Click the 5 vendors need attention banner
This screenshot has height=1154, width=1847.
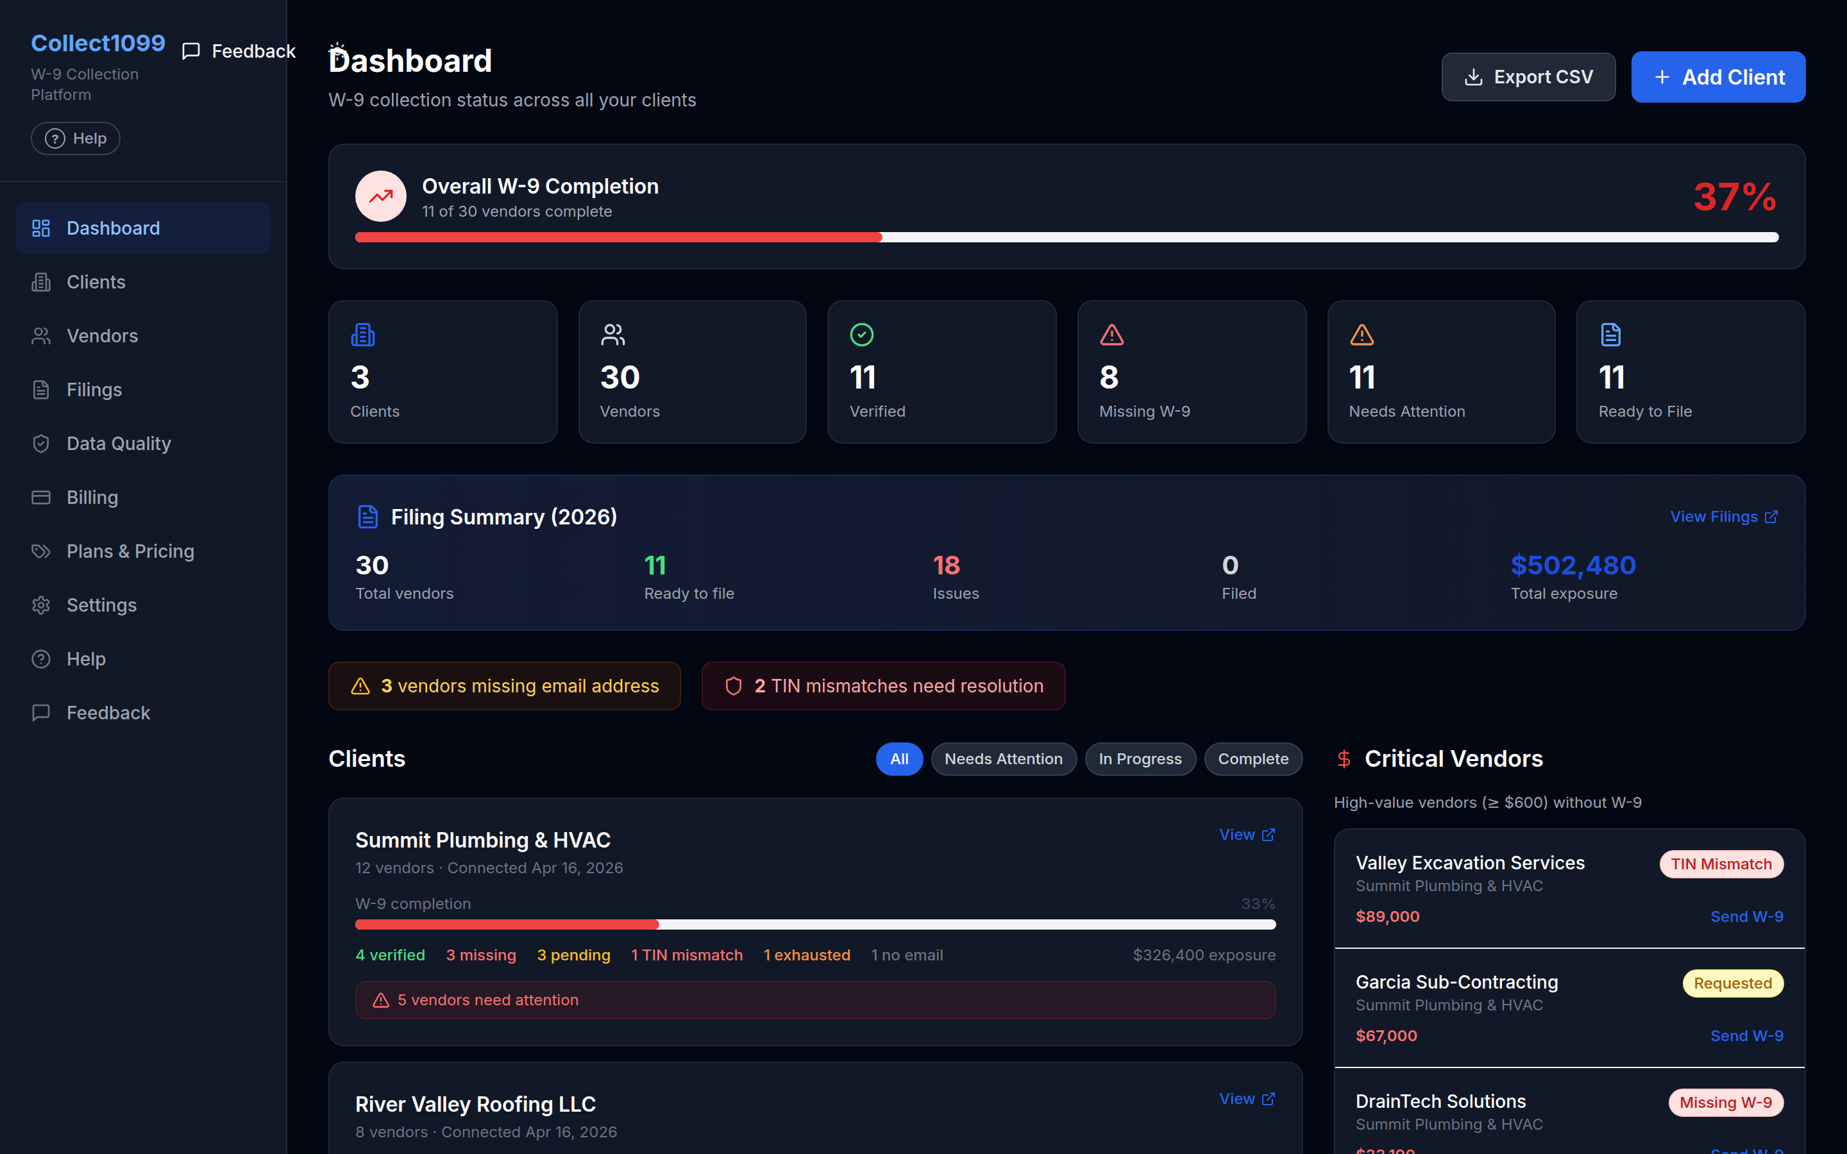815,1000
